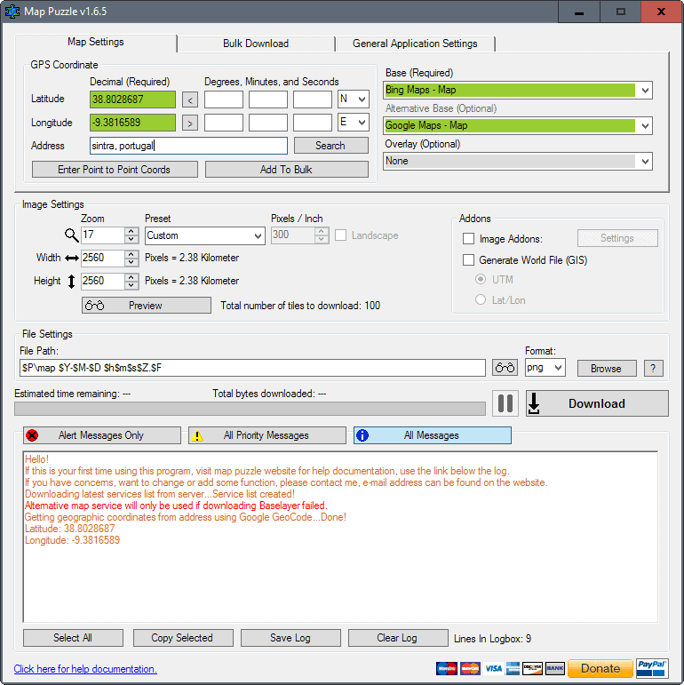Open the Base map dropdown (Bing Maps)

click(518, 91)
